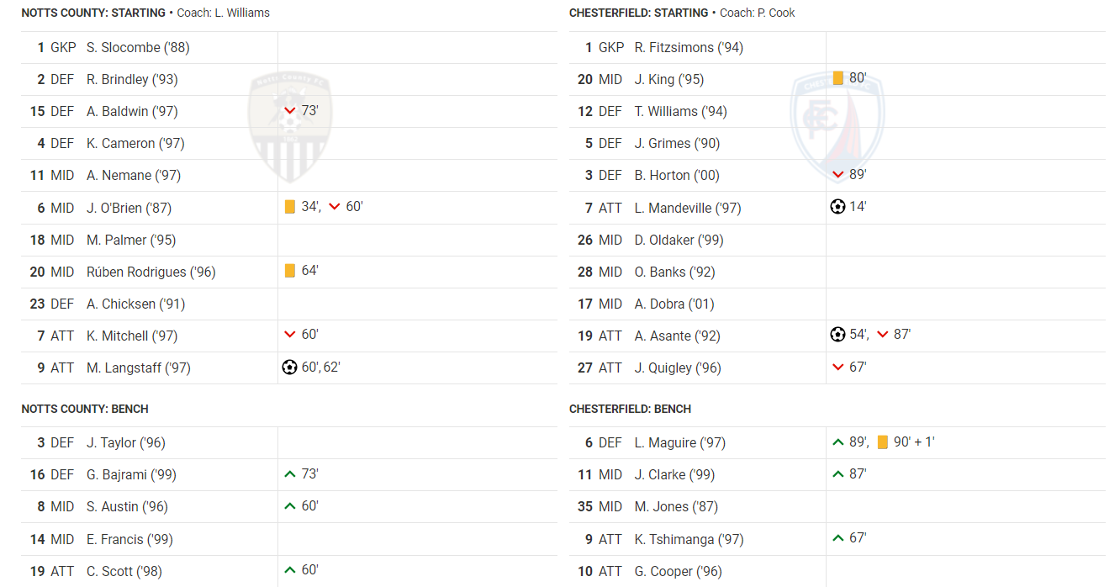Click L. Mandeville's 14' goal ball icon

pos(837,206)
